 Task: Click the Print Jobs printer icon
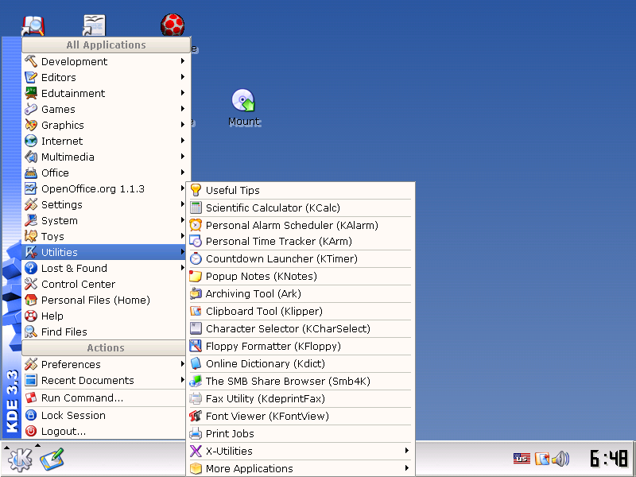[196, 433]
